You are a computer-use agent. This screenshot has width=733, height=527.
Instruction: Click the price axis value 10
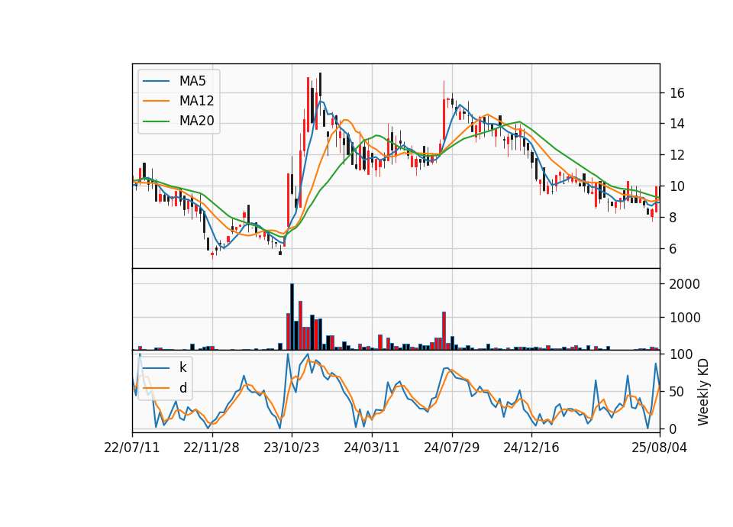coord(676,186)
